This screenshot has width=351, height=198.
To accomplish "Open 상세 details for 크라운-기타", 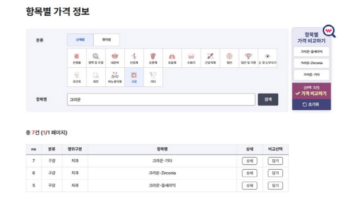I will coord(249,161).
